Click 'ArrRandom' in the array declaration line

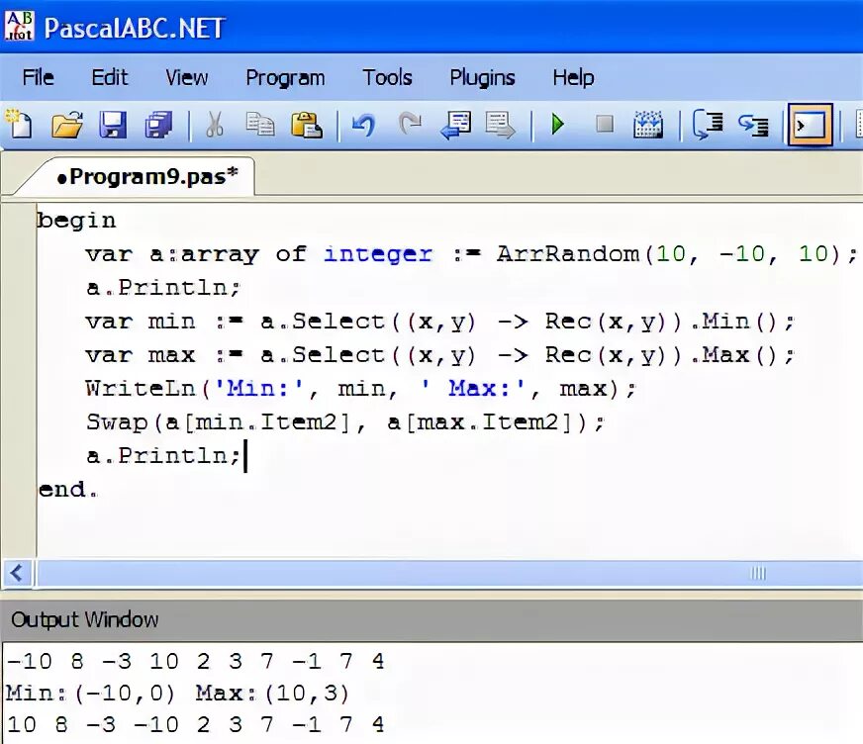pyautogui.click(x=567, y=253)
